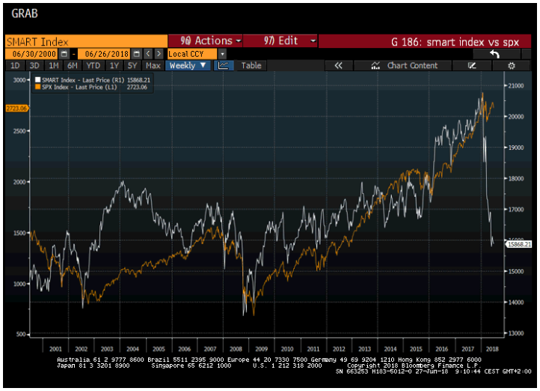Click the G 186: smart index vs spx title
The image size is (540, 391).
(x=455, y=42)
